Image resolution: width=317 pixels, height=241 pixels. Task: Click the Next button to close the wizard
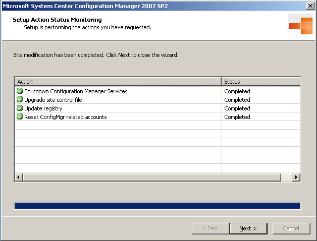pyautogui.click(x=248, y=228)
